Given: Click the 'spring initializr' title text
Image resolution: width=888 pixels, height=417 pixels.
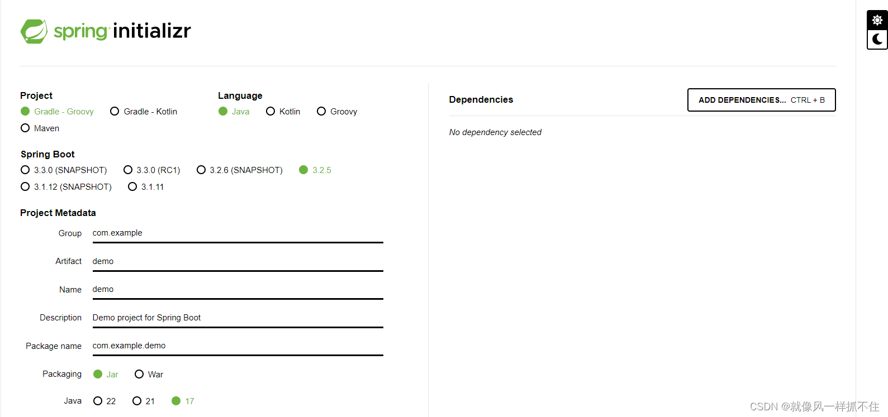Looking at the screenshot, I should click(122, 31).
